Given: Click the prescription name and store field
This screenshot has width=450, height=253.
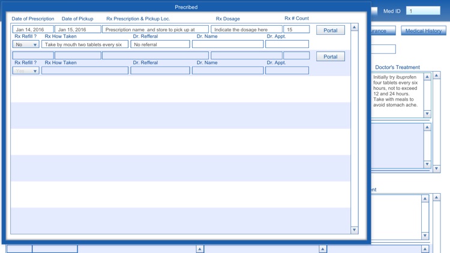Looking at the screenshot, I should (x=155, y=29).
